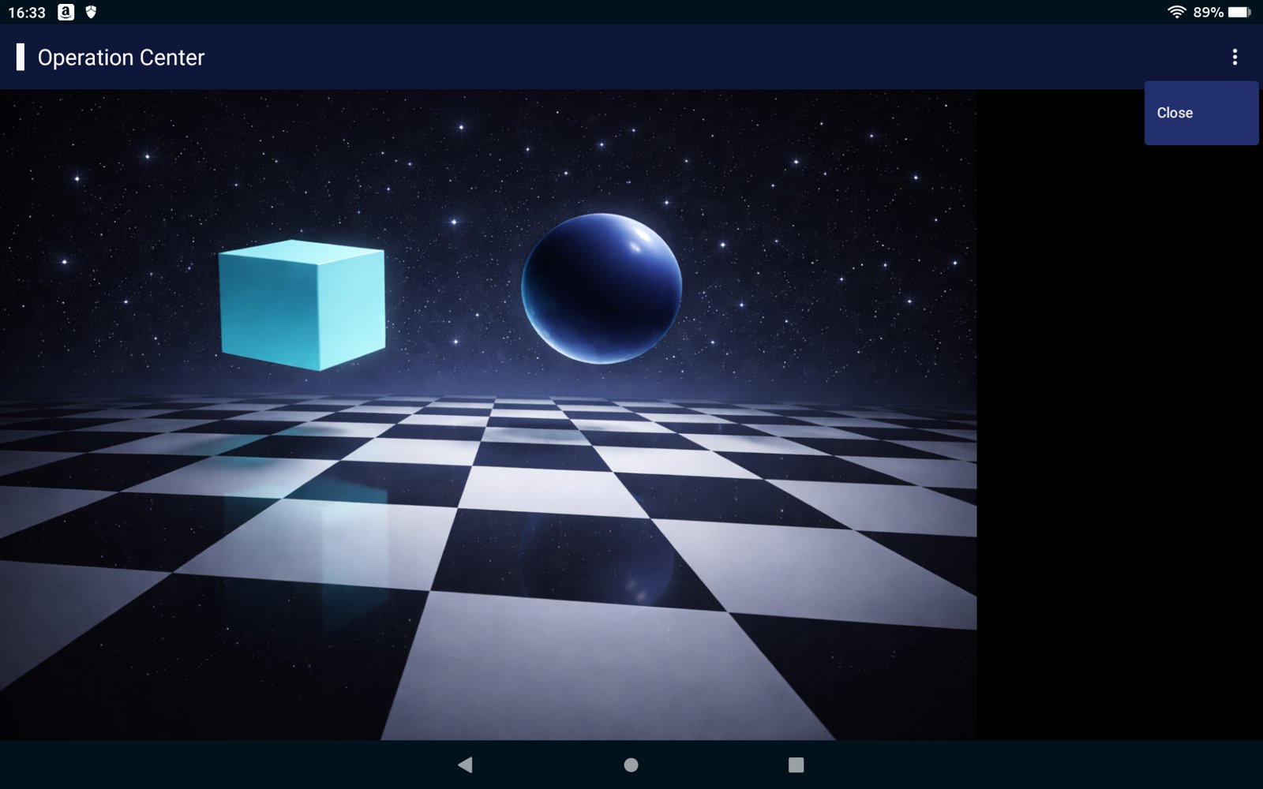Open recent apps with square button

click(796, 765)
